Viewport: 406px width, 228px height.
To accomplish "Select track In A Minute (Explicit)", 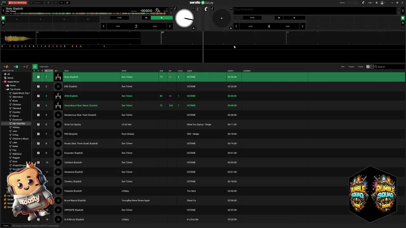I will coord(74,219).
